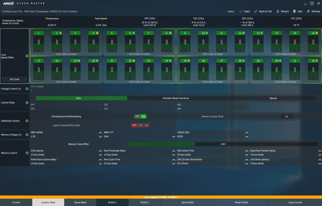
Task: Switch to the Profile 1 tab
Action: pos(112,203)
